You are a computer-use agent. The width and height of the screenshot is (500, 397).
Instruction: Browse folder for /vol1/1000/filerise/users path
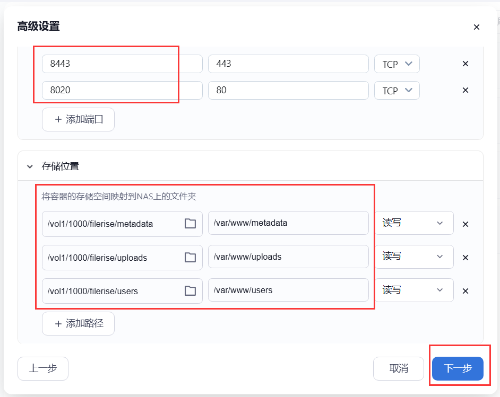191,290
